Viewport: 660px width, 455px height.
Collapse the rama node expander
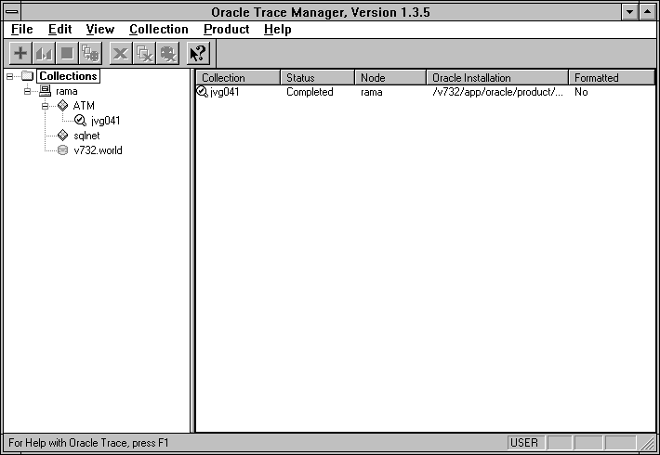pyautogui.click(x=27, y=91)
